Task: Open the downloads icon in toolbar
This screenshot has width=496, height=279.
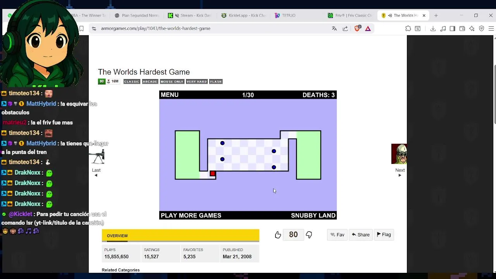Action: coord(433,28)
